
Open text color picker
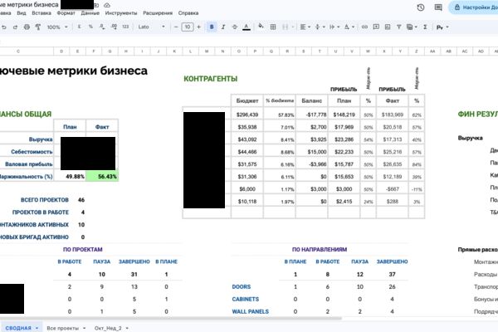pyautogui.click(x=247, y=27)
